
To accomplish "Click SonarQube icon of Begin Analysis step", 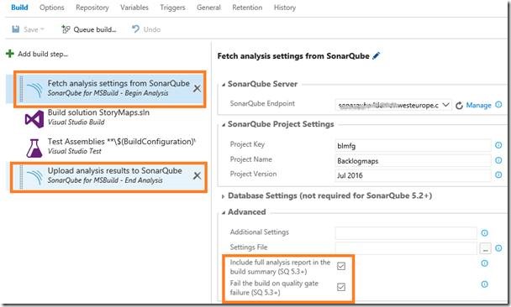I will click(x=34, y=90).
